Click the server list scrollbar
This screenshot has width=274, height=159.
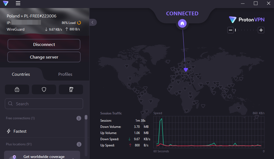pos(86,118)
